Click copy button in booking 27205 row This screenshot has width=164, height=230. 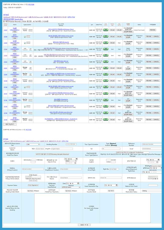pyautogui.click(x=15, y=44)
